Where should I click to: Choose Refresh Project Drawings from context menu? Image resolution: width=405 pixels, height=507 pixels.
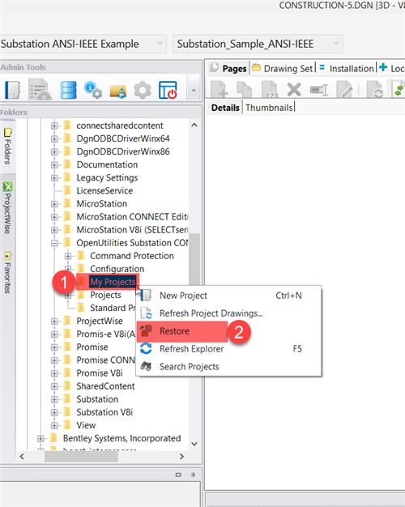coord(228,313)
